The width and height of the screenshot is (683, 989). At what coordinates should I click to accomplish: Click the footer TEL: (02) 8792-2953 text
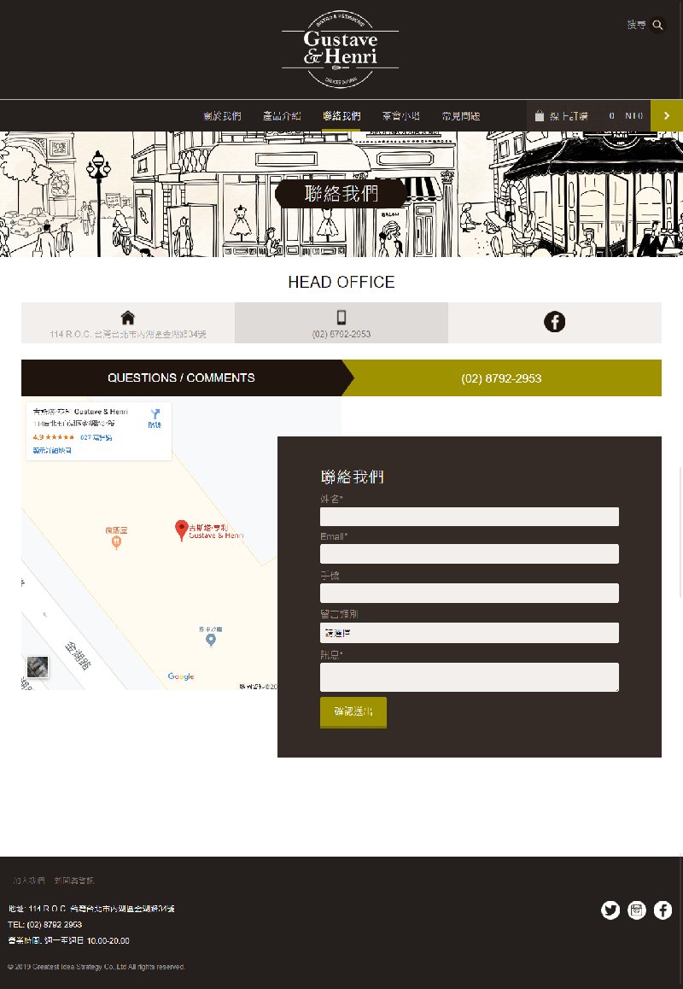click(44, 925)
